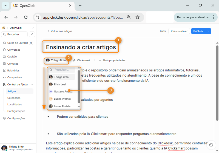Viewport: 219px width, 153px height.
Task: Open Campanhas section
Action: pyautogui.click(x=14, y=77)
